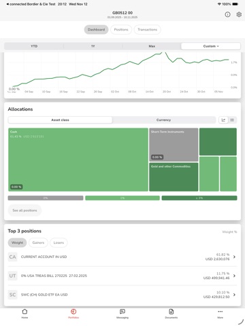This screenshot has height=326, width=245.
Task: Open More menu in bottom bar
Action: (x=220, y=314)
